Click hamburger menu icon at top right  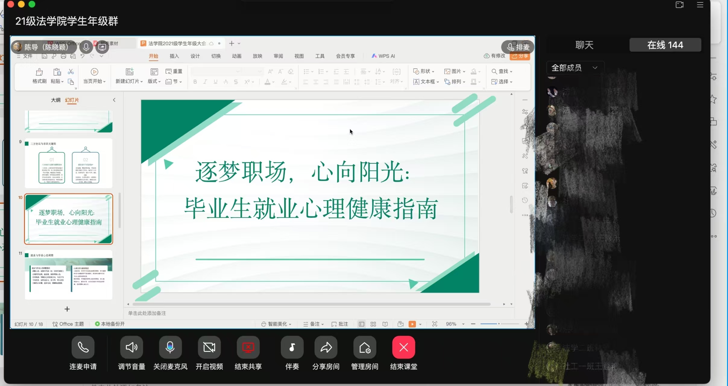point(700,5)
